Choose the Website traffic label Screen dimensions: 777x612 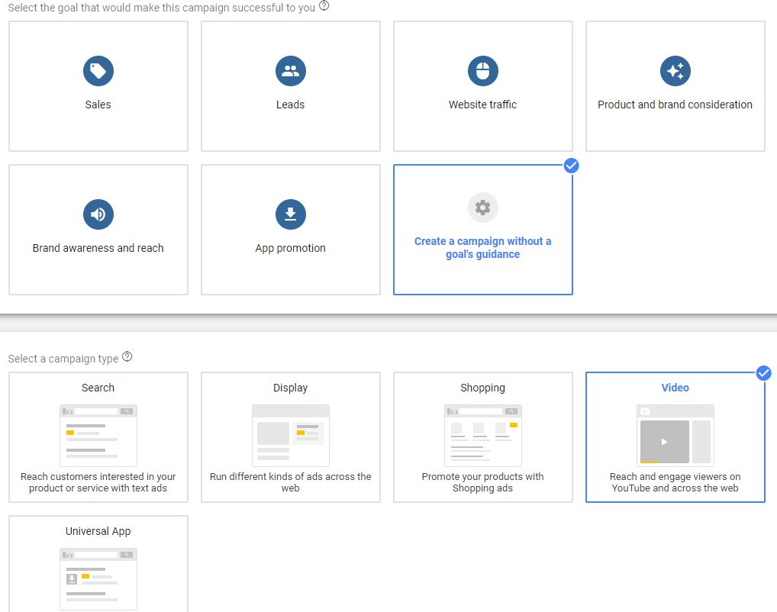point(482,105)
